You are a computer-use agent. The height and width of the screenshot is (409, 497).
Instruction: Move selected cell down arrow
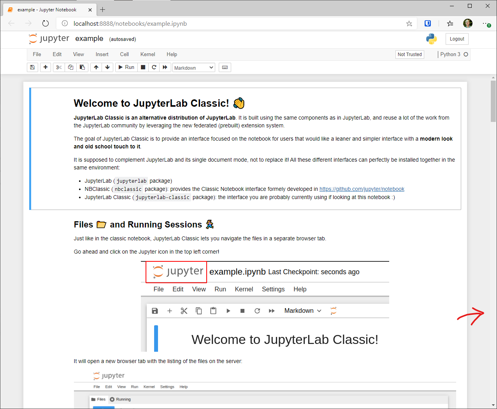point(108,67)
